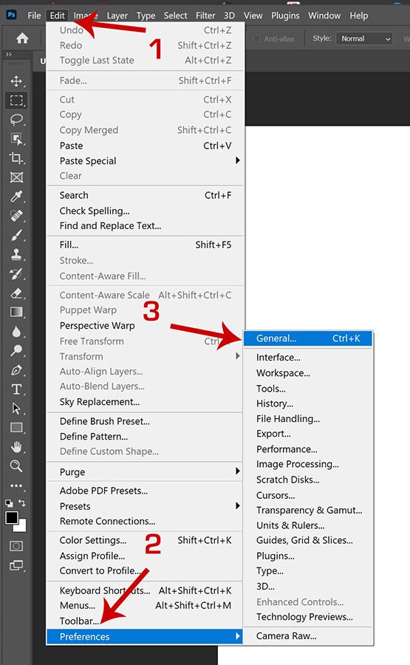Click the white document canvas
Screen dimensions: 410x665
tap(327, 227)
